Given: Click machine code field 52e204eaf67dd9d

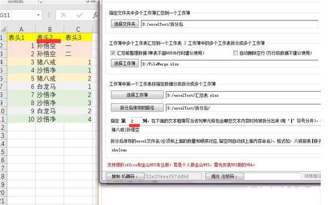Looking at the screenshot, I should 173,176.
